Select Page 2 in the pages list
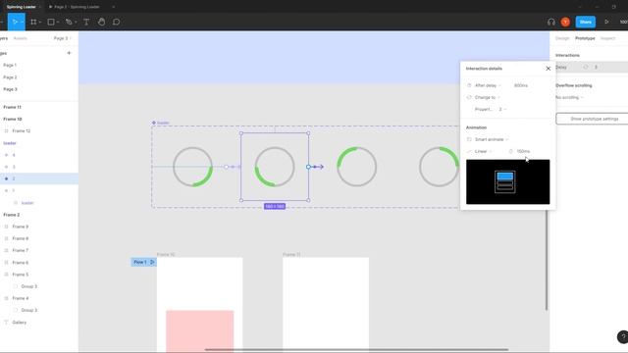 click(10, 77)
